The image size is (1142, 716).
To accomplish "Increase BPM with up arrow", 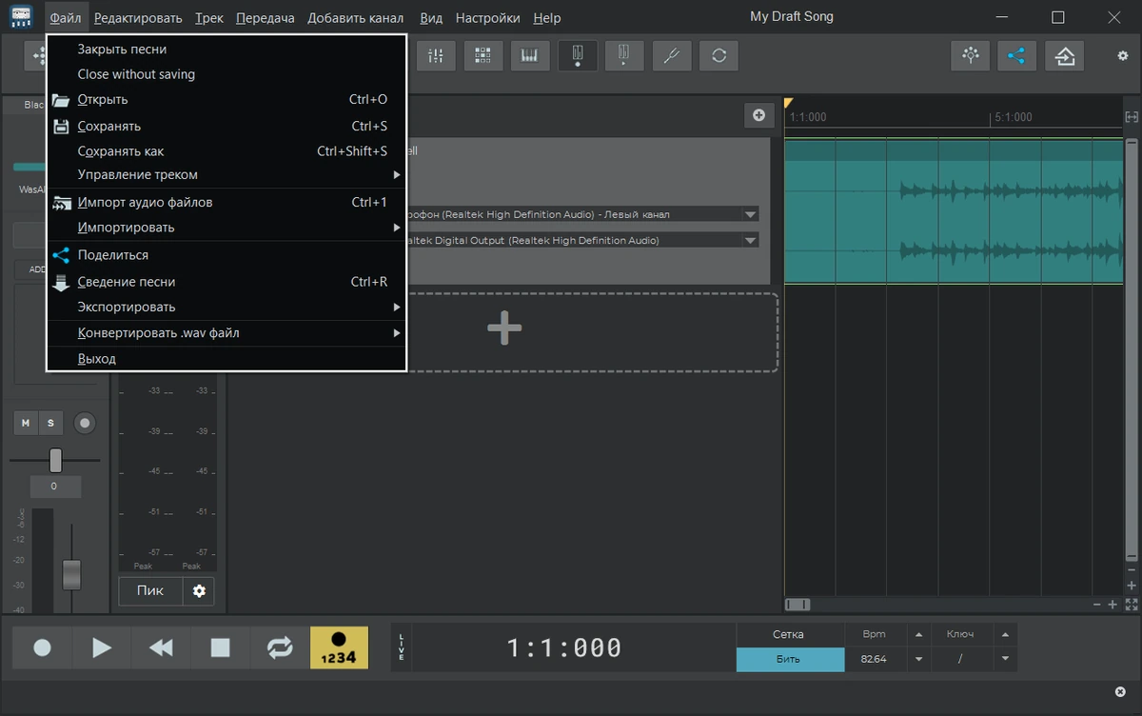I will pos(918,635).
